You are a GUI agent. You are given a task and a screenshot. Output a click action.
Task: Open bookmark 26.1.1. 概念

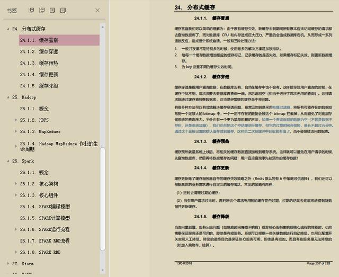click(34, 172)
